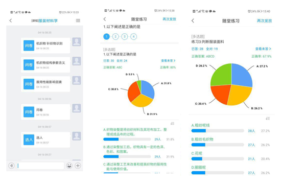Viewport: 281px width, 184px height.
Task: Tap the voice input icon
Action: coord(11,166)
